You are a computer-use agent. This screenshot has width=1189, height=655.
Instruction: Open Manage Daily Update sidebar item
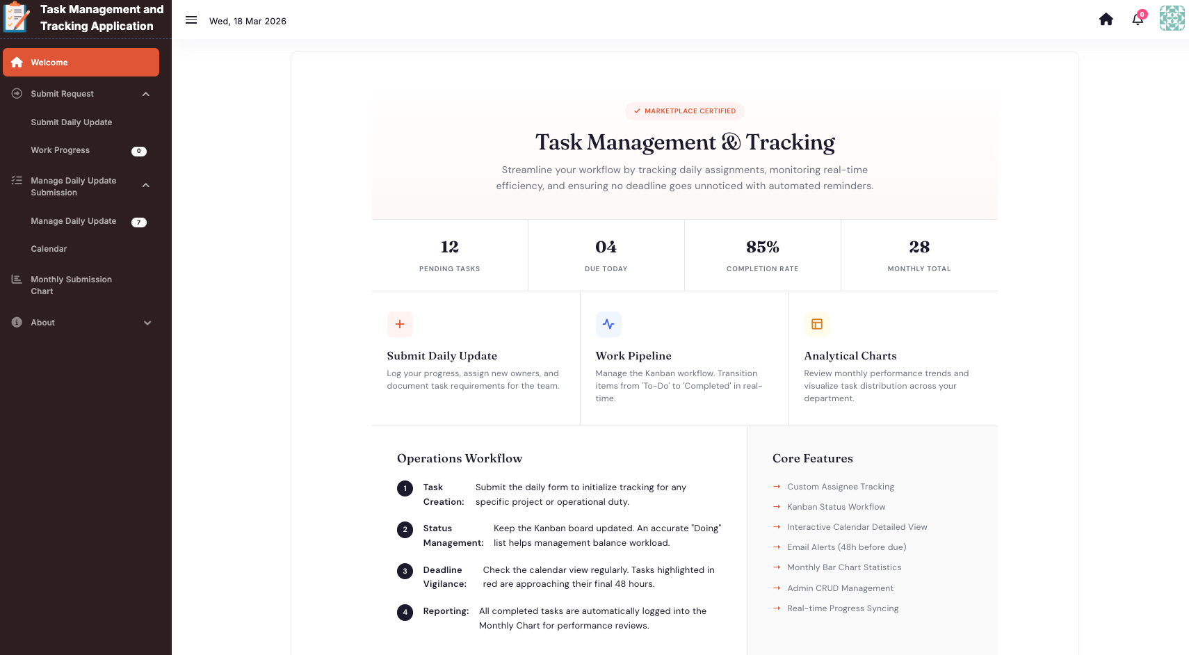tap(73, 221)
